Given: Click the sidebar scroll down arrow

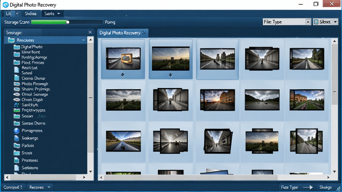Looking at the screenshot, I should coord(91,172).
